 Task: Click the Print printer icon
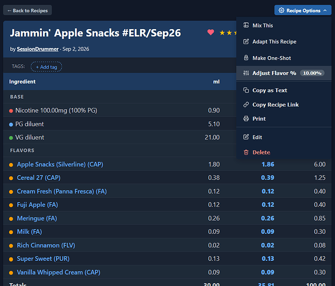coord(246,118)
